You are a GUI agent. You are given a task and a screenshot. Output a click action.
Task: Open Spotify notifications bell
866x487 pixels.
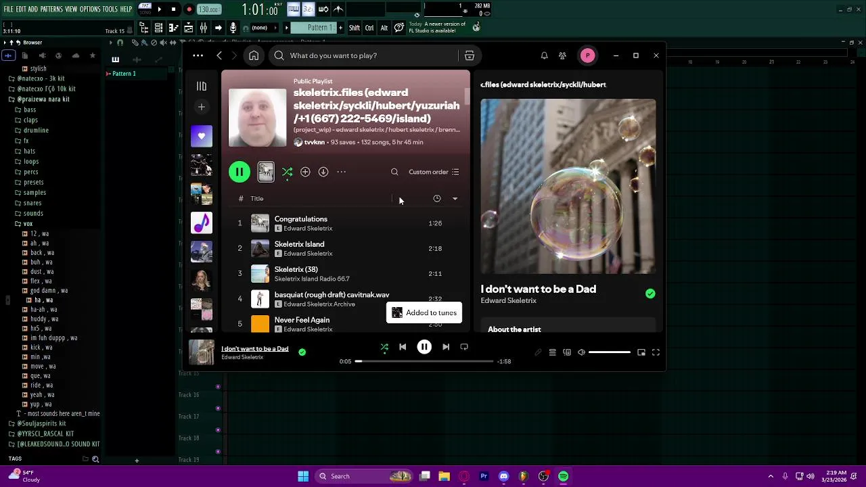click(544, 55)
